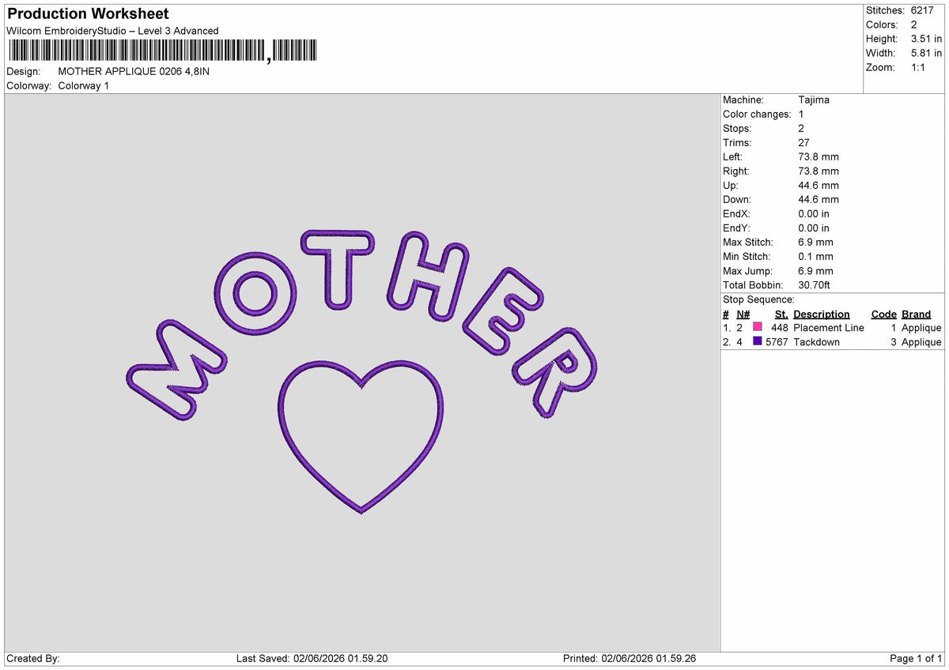Click the 'Colorway 1' value

84,85
